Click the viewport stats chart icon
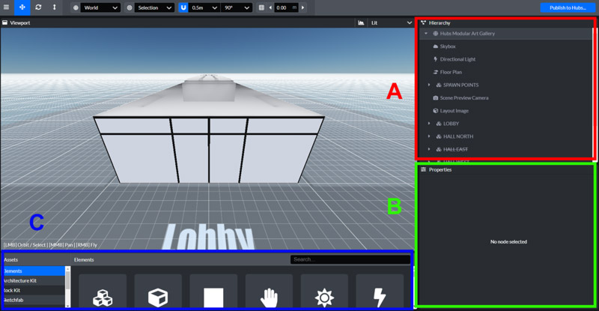599x311 pixels. tap(361, 23)
